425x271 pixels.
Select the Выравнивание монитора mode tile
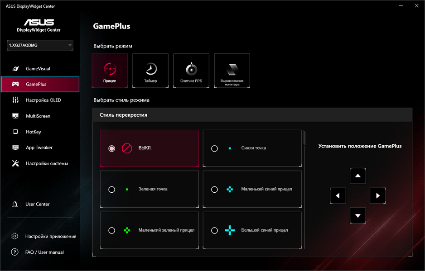[x=232, y=71]
